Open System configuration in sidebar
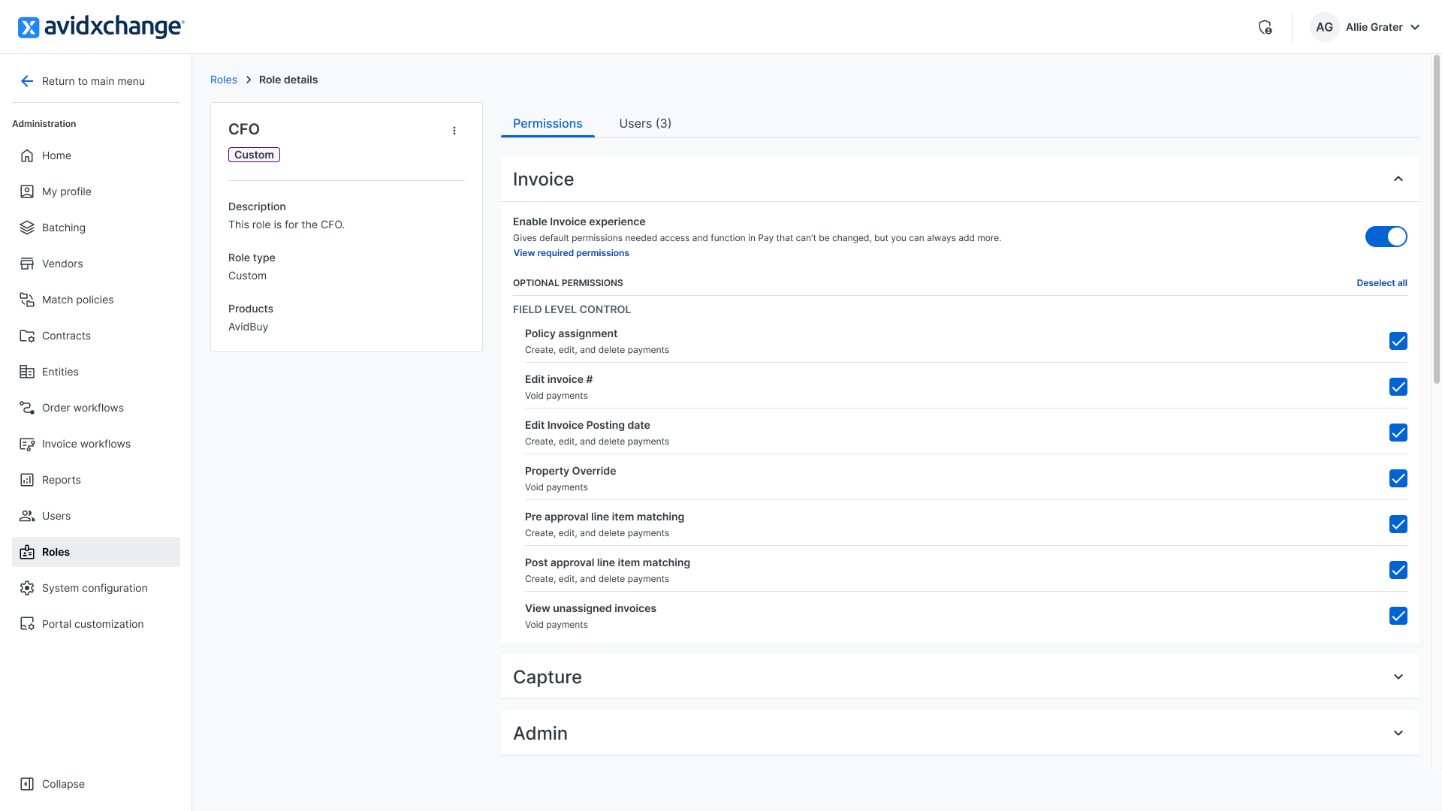The height and width of the screenshot is (811, 1442). 96,588
